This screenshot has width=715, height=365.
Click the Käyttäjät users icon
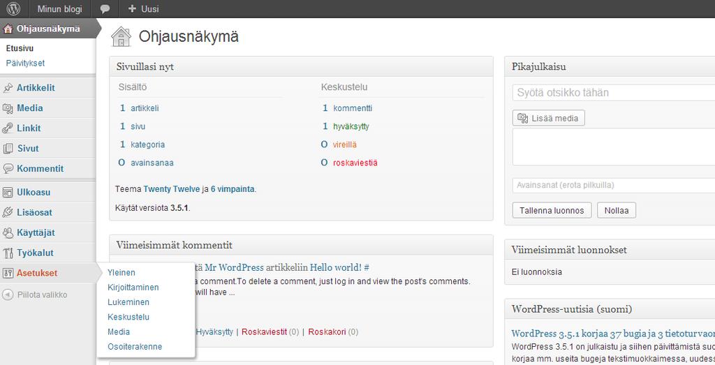[8, 233]
